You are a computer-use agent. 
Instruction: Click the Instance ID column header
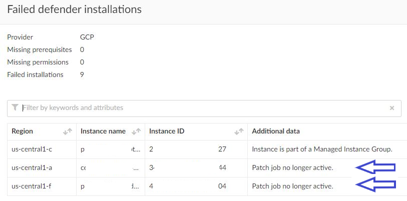coord(167,131)
